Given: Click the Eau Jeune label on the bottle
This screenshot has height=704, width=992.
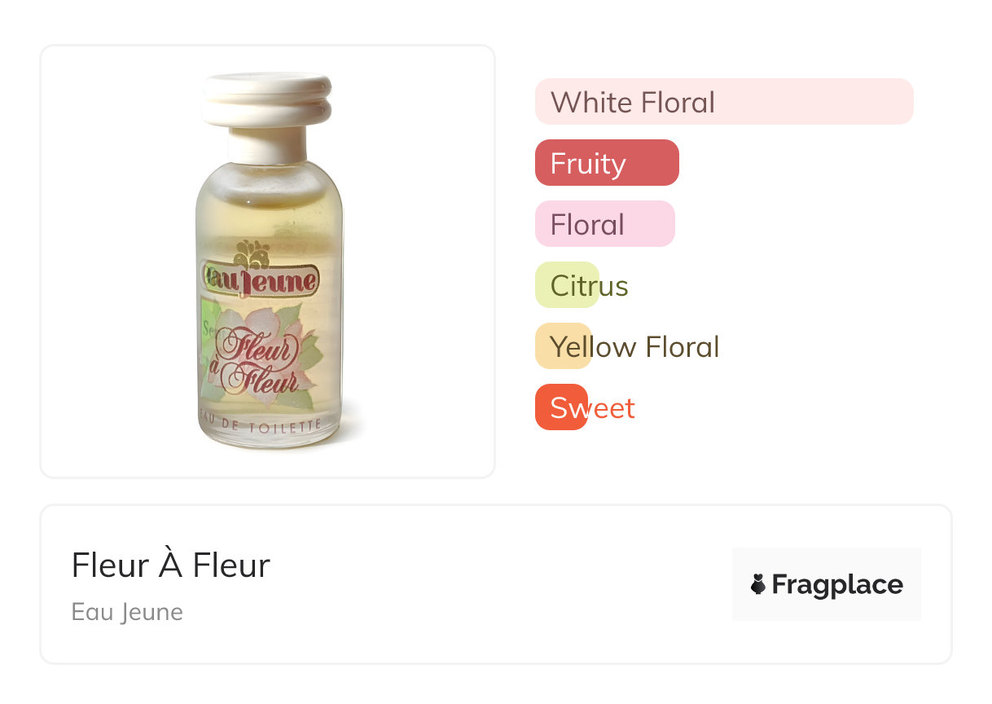Looking at the screenshot, I should [261, 282].
